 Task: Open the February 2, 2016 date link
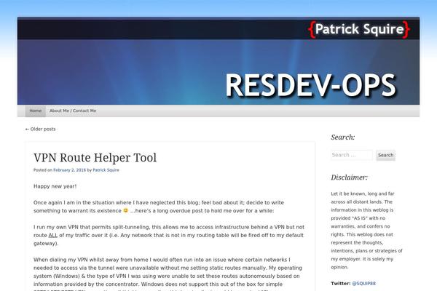click(70, 170)
